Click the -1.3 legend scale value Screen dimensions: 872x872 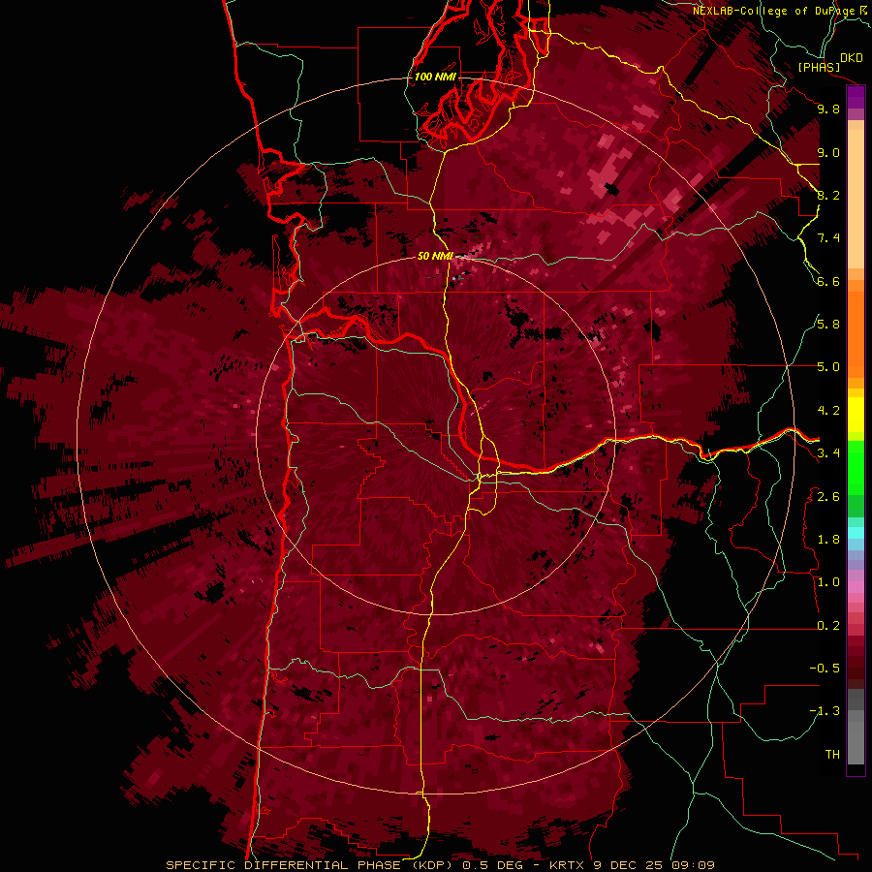pyautogui.click(x=825, y=711)
